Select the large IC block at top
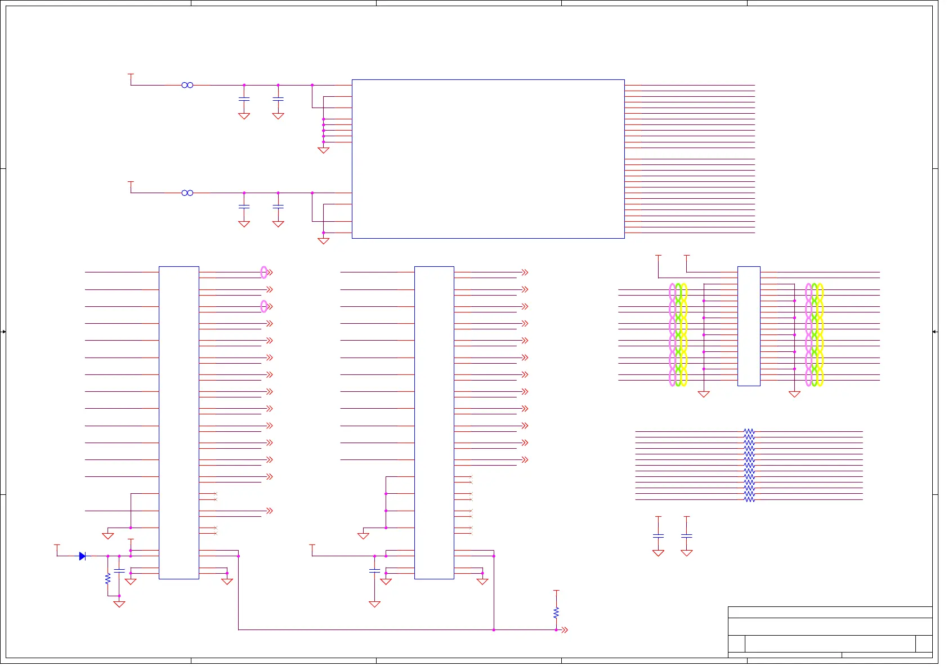948x670 pixels. (x=488, y=159)
